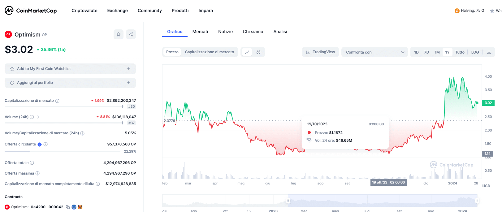Expand Add to My First Coin Watchlist
502x212 pixels.
click(x=70, y=69)
